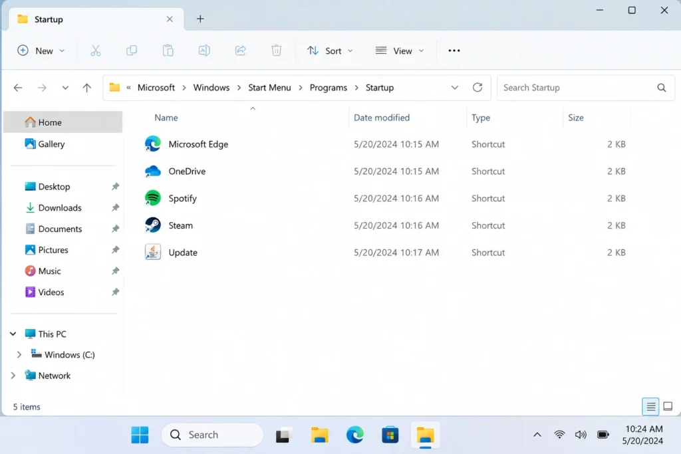Show path ancestors via double-chevron
The image size is (681, 454).
tap(128, 88)
